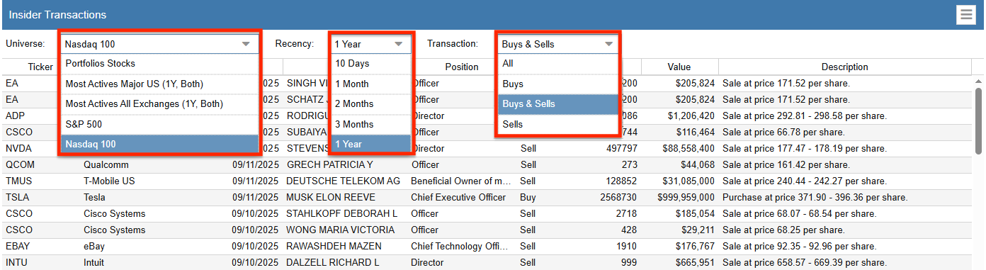
Task: Select Tesla company name
Action: coord(95,197)
